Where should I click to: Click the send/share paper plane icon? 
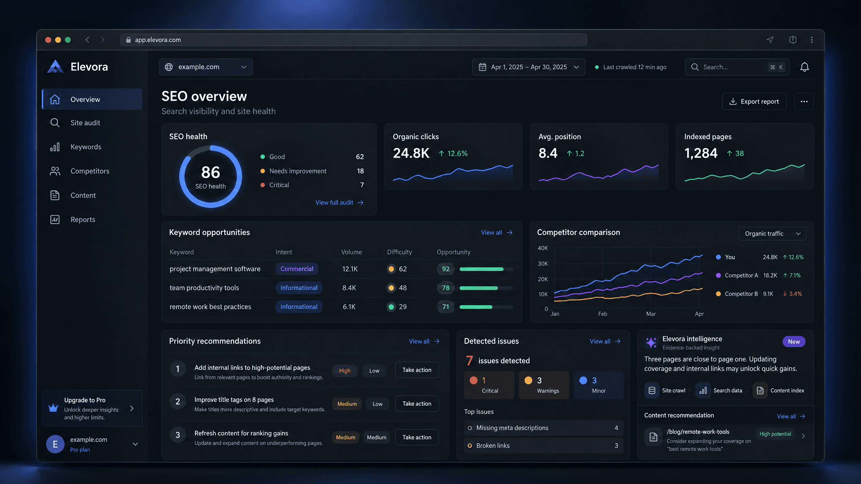(x=770, y=40)
